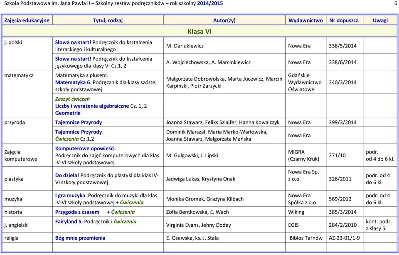This screenshot has width=399, height=255.
Task: Select the 'Bóg mnie przemienia' title
Action: click(80, 238)
